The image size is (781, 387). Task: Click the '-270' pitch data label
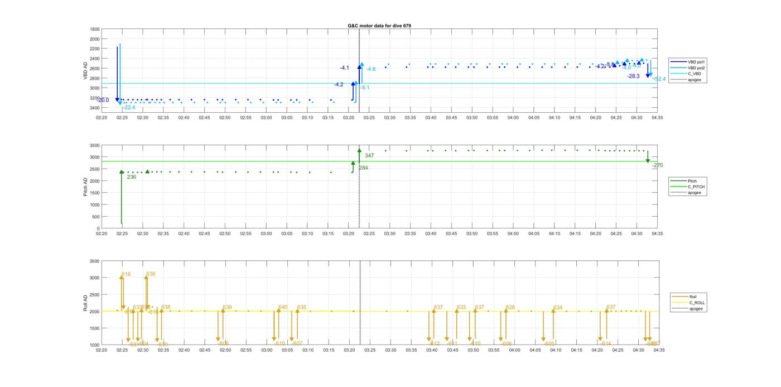pyautogui.click(x=658, y=165)
